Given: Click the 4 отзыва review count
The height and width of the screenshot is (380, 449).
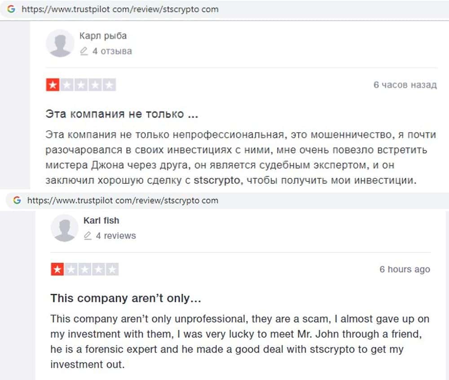Looking at the screenshot, I should coord(112,51).
